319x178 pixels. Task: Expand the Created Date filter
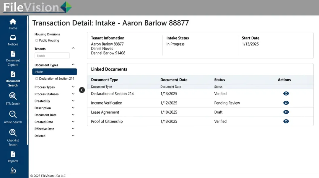73,122
